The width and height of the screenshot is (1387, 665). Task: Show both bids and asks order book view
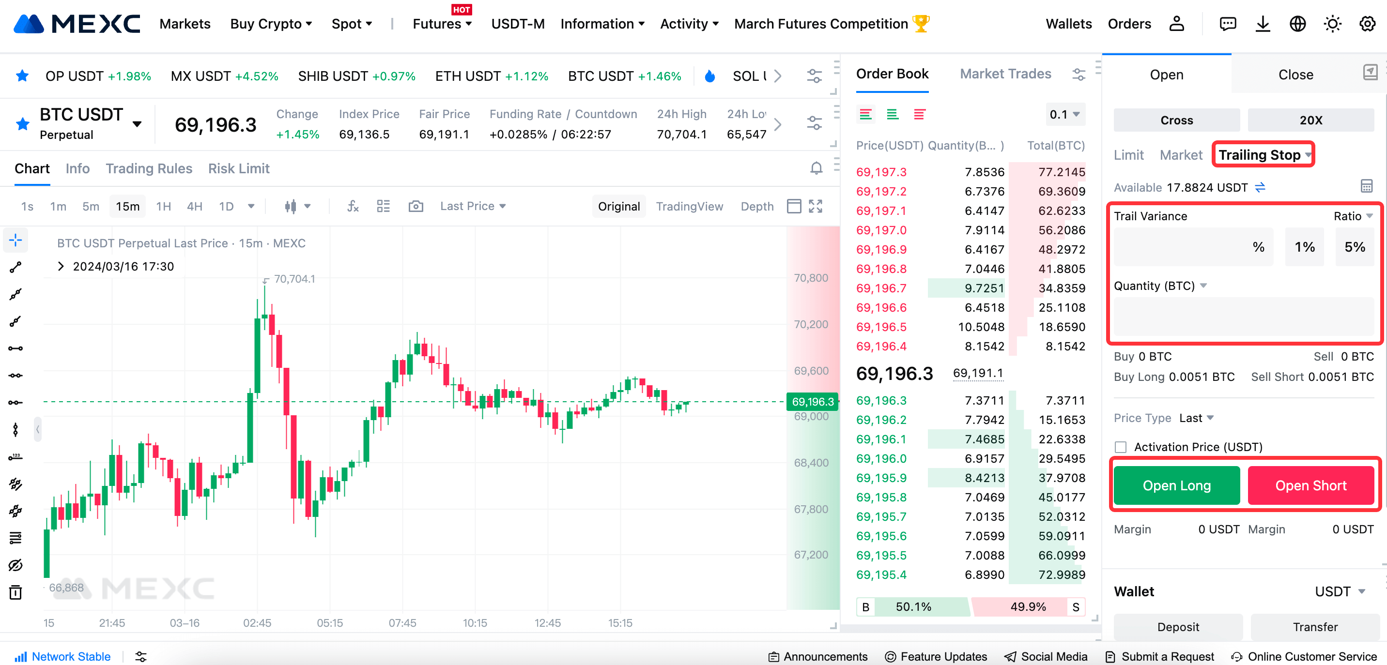(866, 115)
